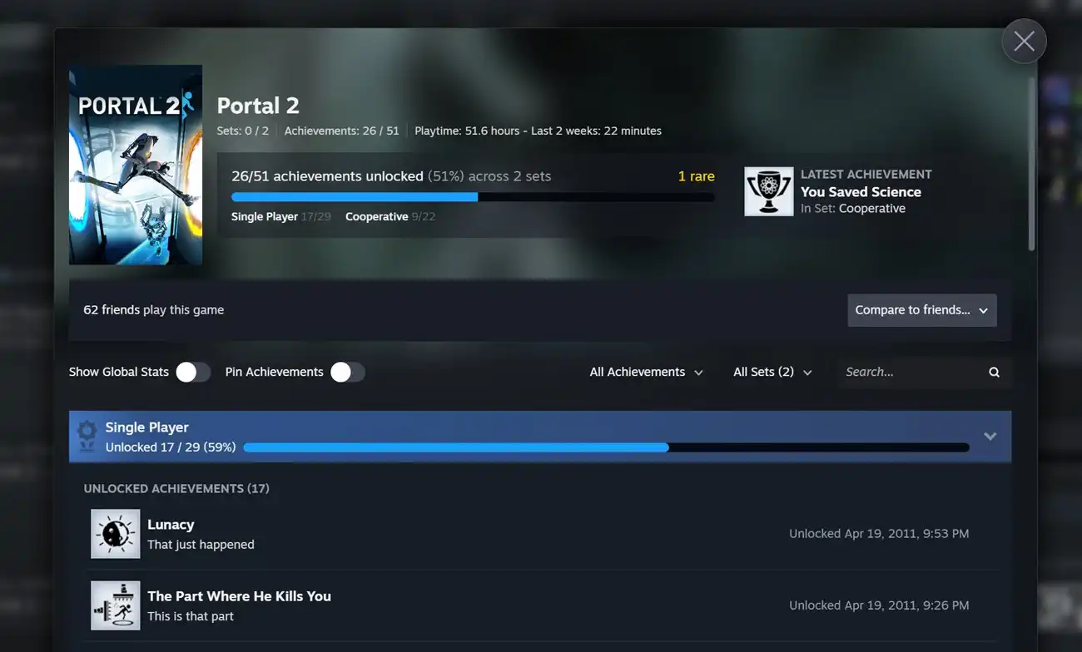Open the All Sets (2) dropdown
The width and height of the screenshot is (1082, 652).
pos(772,373)
